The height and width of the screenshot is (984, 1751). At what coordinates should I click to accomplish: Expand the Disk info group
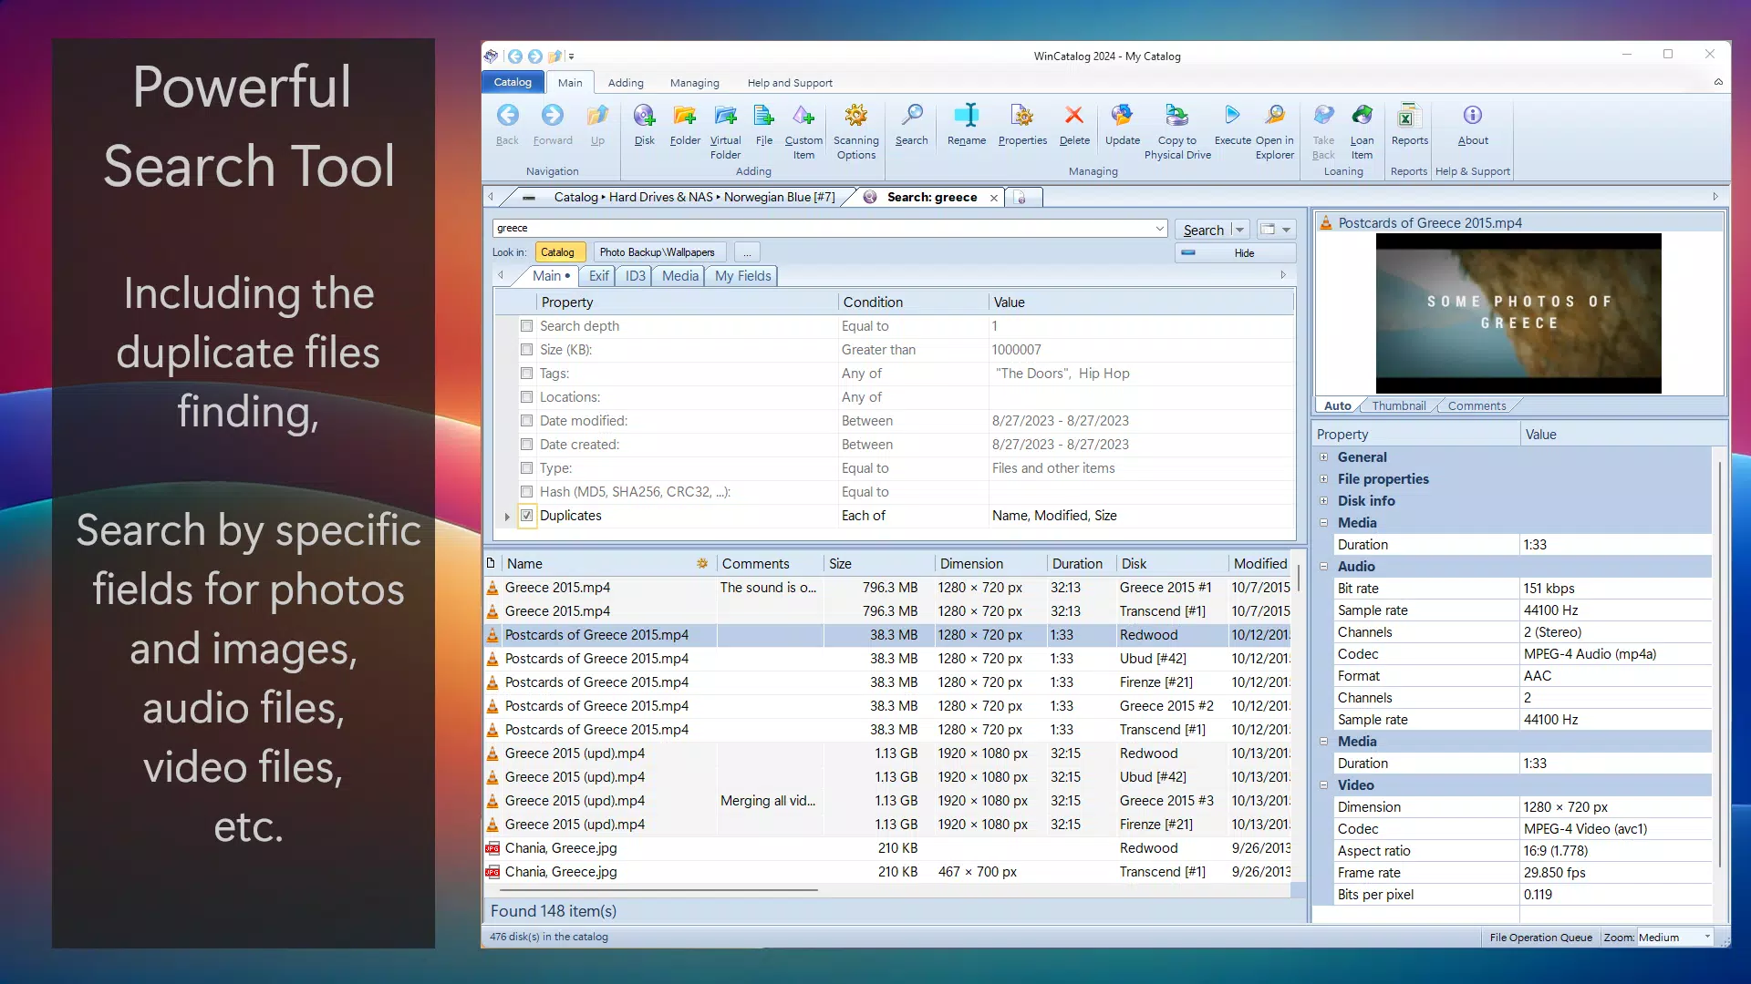click(x=1323, y=501)
